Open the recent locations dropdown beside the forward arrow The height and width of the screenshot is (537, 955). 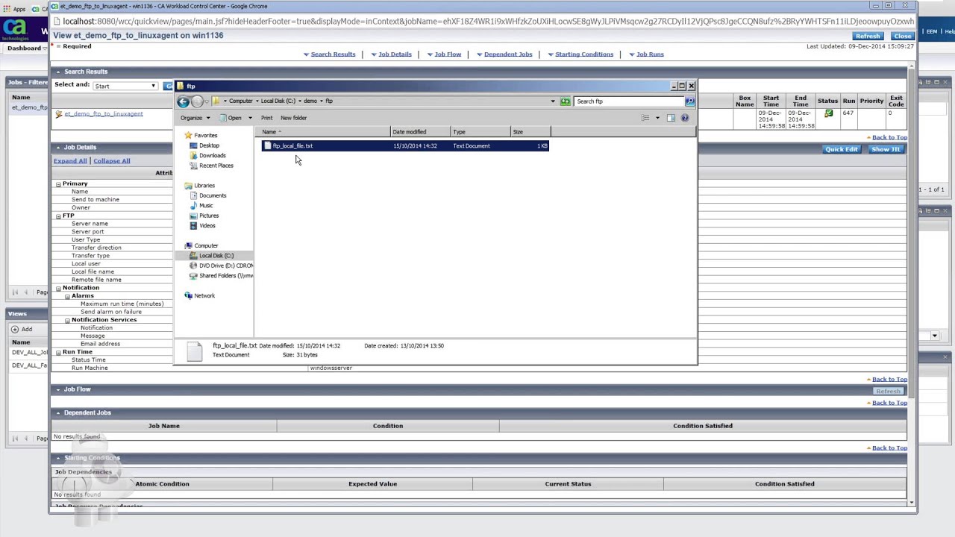click(207, 101)
